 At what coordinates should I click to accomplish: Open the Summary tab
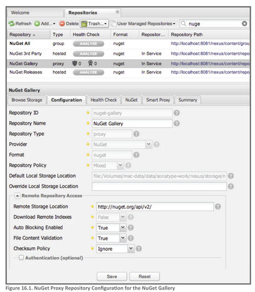tap(188, 100)
